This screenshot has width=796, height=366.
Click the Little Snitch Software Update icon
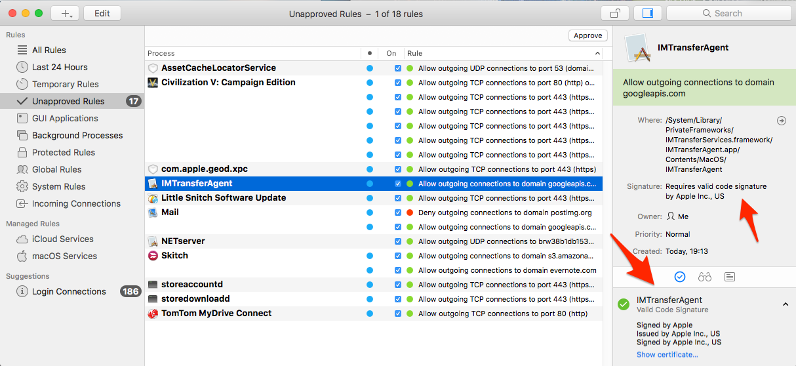pyautogui.click(x=153, y=198)
